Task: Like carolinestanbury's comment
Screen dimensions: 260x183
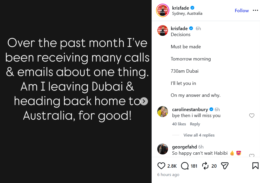Action: click(252, 116)
